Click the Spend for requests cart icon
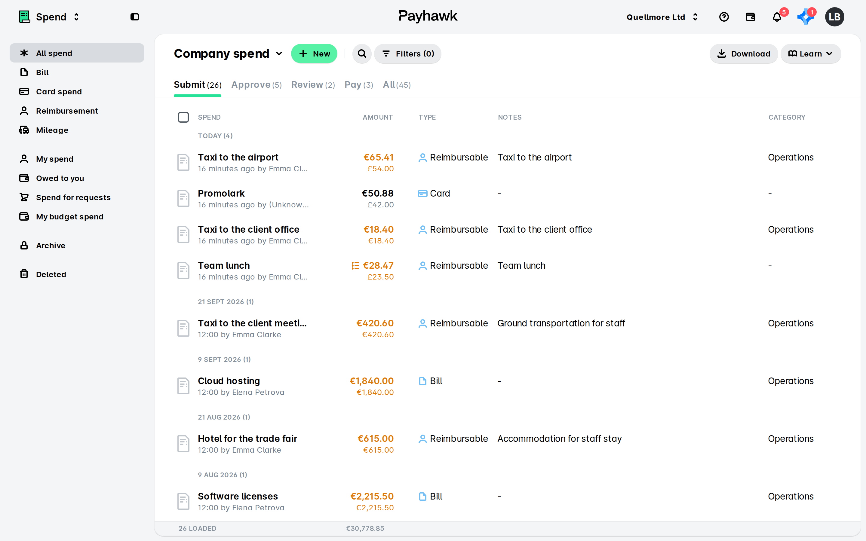 pos(24,197)
